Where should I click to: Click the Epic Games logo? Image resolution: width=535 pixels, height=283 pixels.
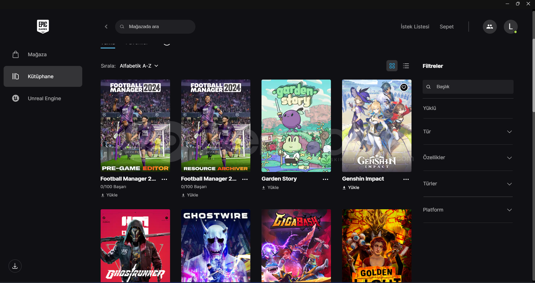pos(43,26)
